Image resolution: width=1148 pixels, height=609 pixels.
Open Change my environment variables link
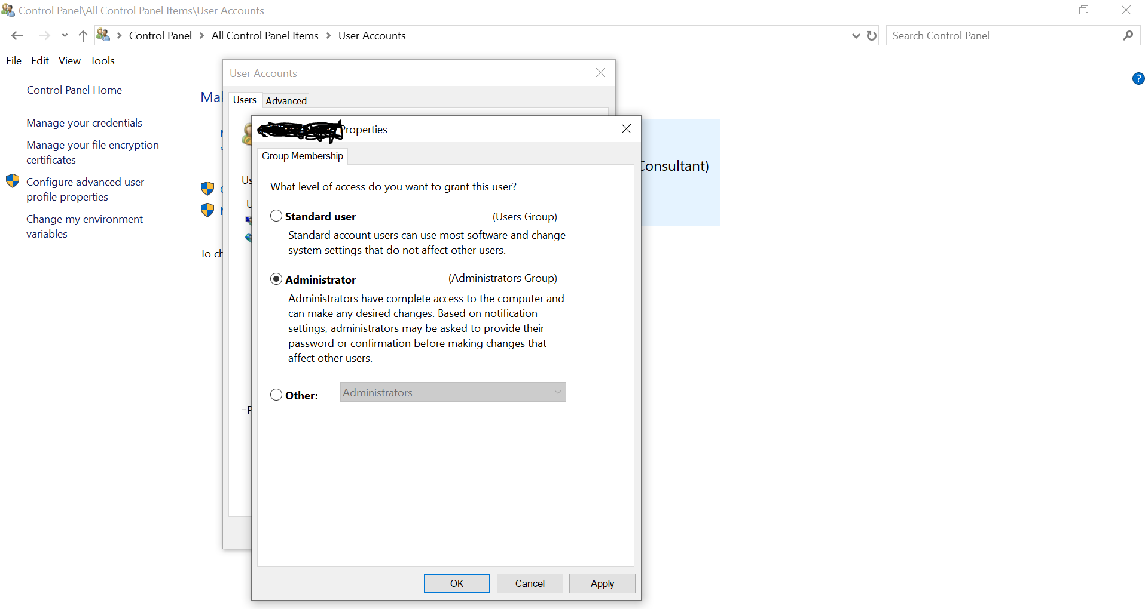(x=84, y=226)
